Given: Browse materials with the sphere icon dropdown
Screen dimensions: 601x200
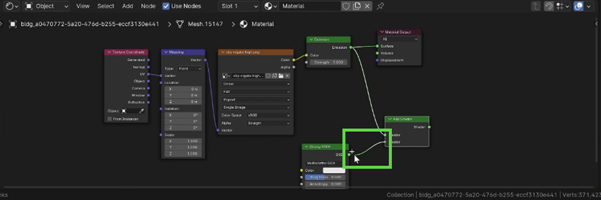Looking at the screenshot, I should [270, 6].
